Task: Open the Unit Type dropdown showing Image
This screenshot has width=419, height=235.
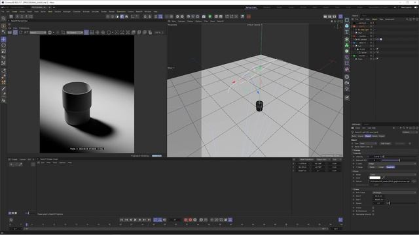Action: (x=392, y=164)
